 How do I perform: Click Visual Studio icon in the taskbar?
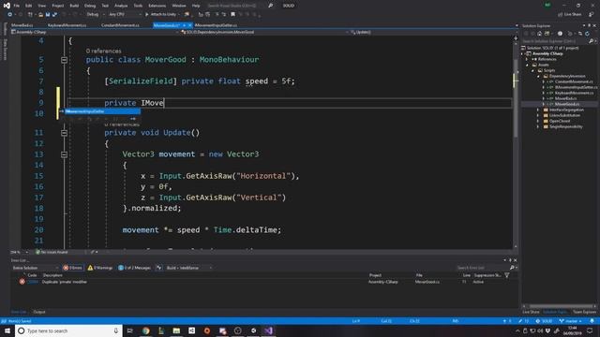point(268,330)
